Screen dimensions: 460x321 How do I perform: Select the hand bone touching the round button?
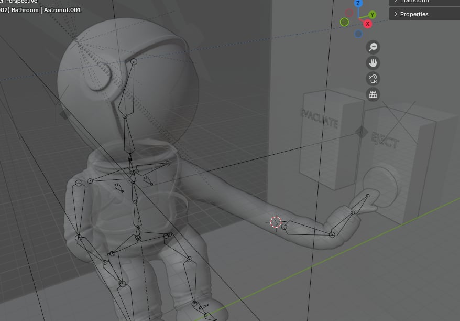(360, 205)
